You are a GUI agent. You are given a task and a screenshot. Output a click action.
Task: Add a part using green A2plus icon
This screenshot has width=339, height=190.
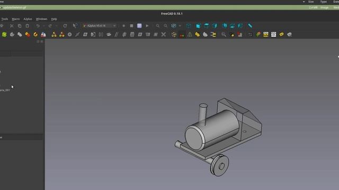click(4, 34)
